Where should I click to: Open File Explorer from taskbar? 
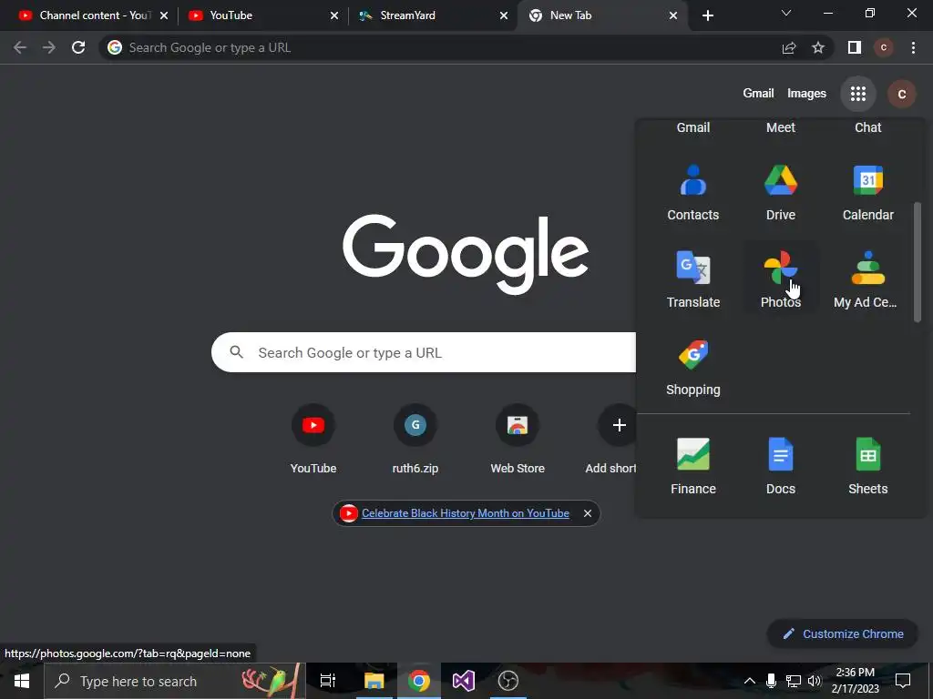click(374, 681)
